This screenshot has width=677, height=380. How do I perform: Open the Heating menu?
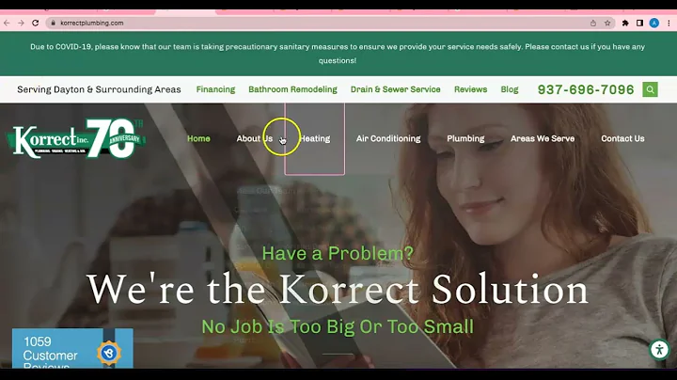(315, 138)
